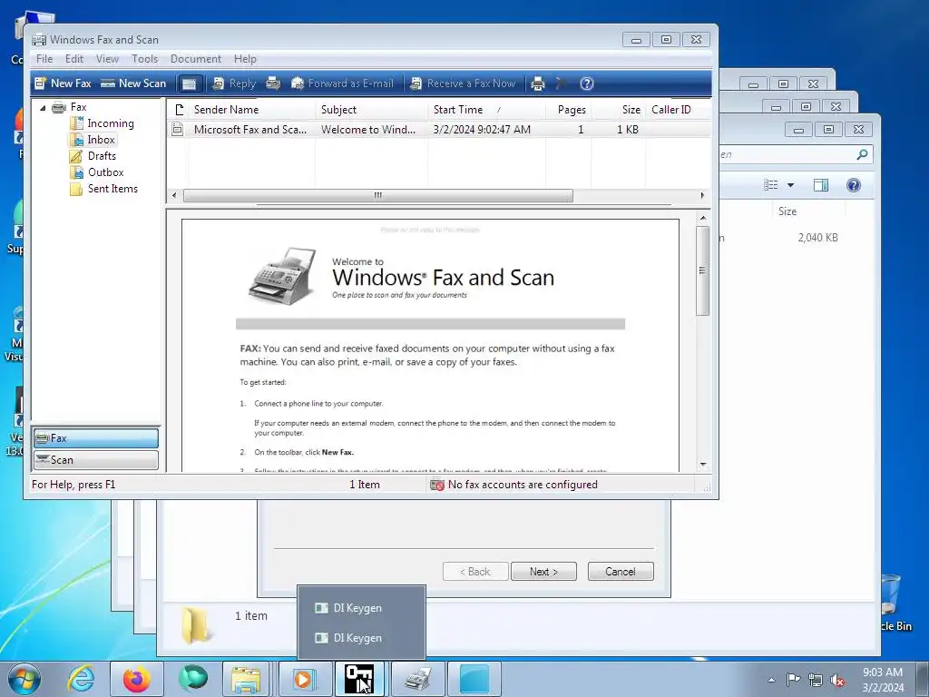The width and height of the screenshot is (929, 697).
Task: Click the preview pane scroll-down arrow
Action: pyautogui.click(x=703, y=465)
